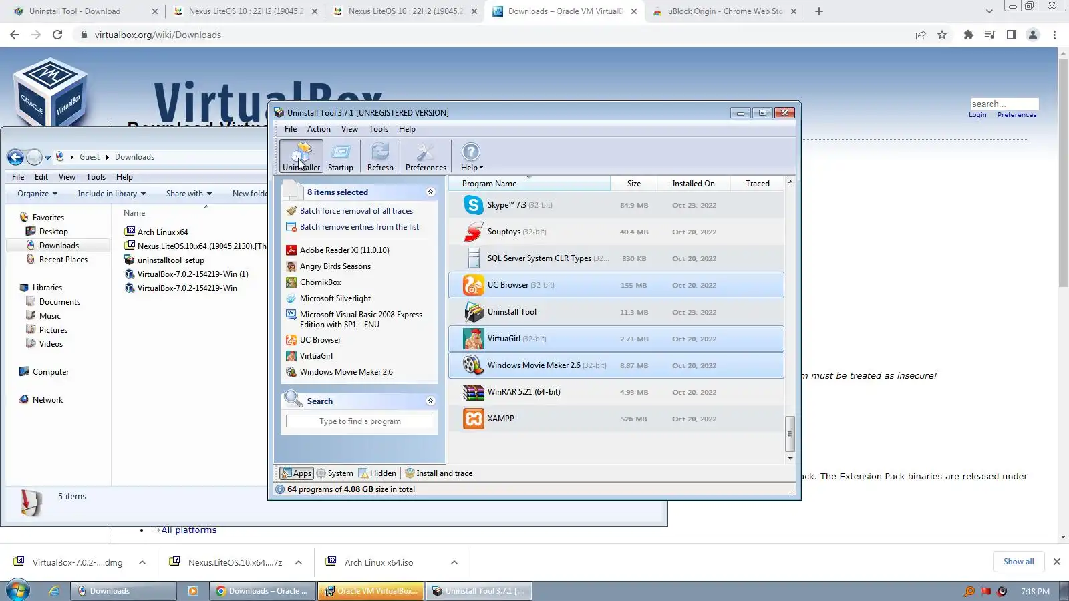
Task: Select the Uninstall Tool entry icon in list
Action: tap(473, 312)
